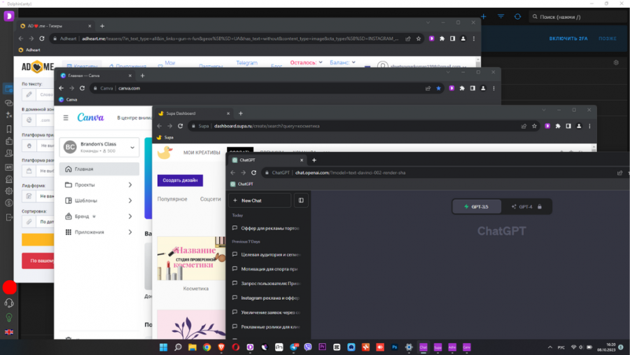Viewport: 630px width, 355px height.
Task: Start a New Chat in ChatGPT
Action: click(260, 200)
